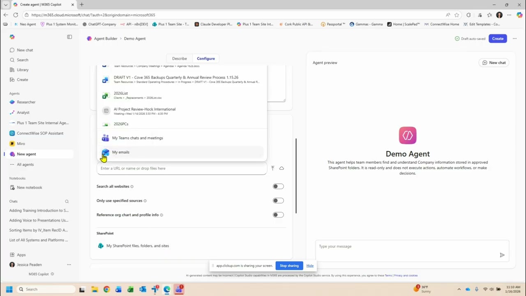Viewport: 526px width, 296px height.
Task: Click the blue Create button
Action: tap(498, 39)
